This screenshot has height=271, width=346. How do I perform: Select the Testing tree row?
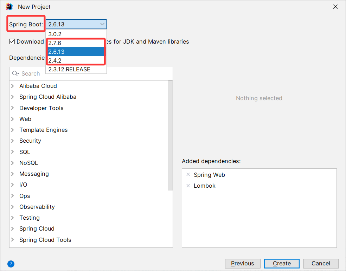[89, 218]
